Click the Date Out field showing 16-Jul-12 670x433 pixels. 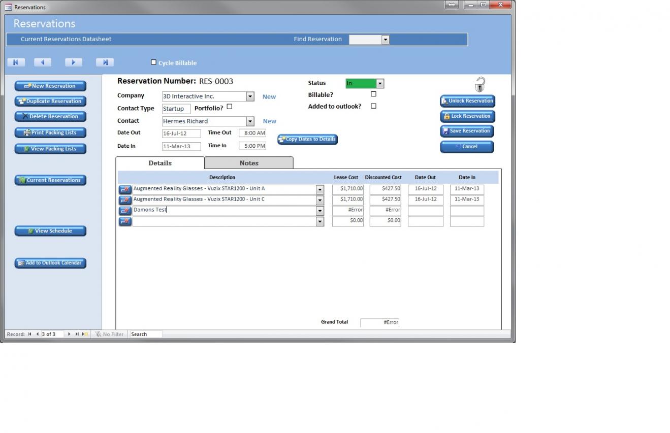pos(181,134)
